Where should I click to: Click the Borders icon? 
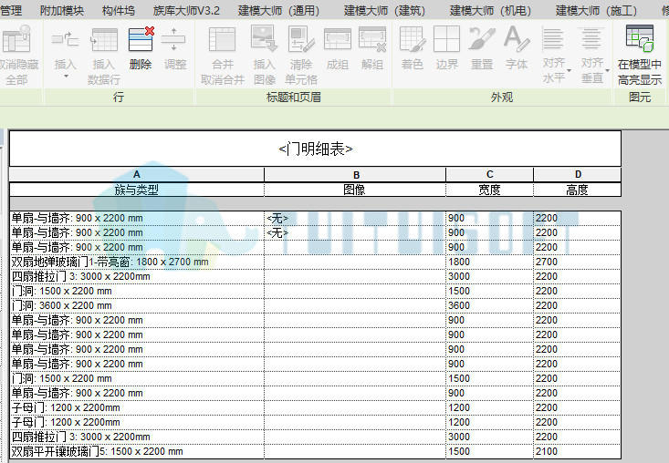click(446, 39)
